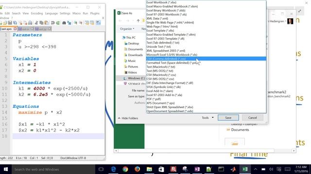This screenshot has width=311, height=174.
Task: Click the MATLAB icon in the taskbar
Action: tap(233, 169)
